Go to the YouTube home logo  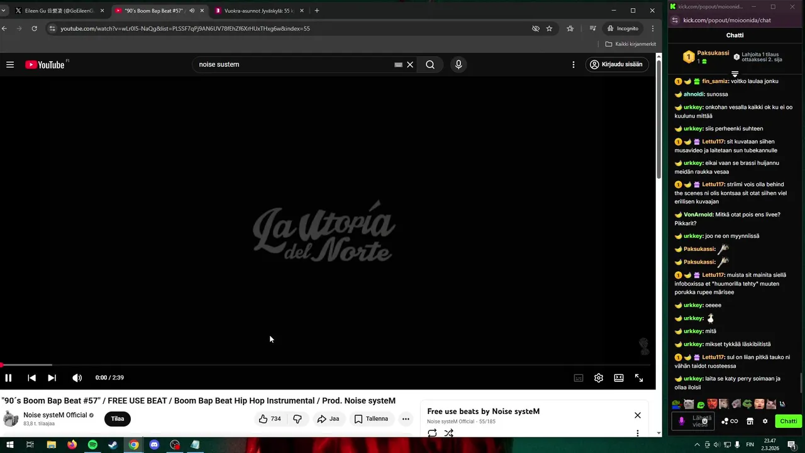coord(45,65)
